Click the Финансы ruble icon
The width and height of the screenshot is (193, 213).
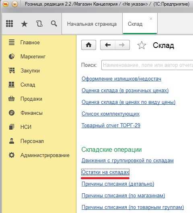[x=12, y=113]
